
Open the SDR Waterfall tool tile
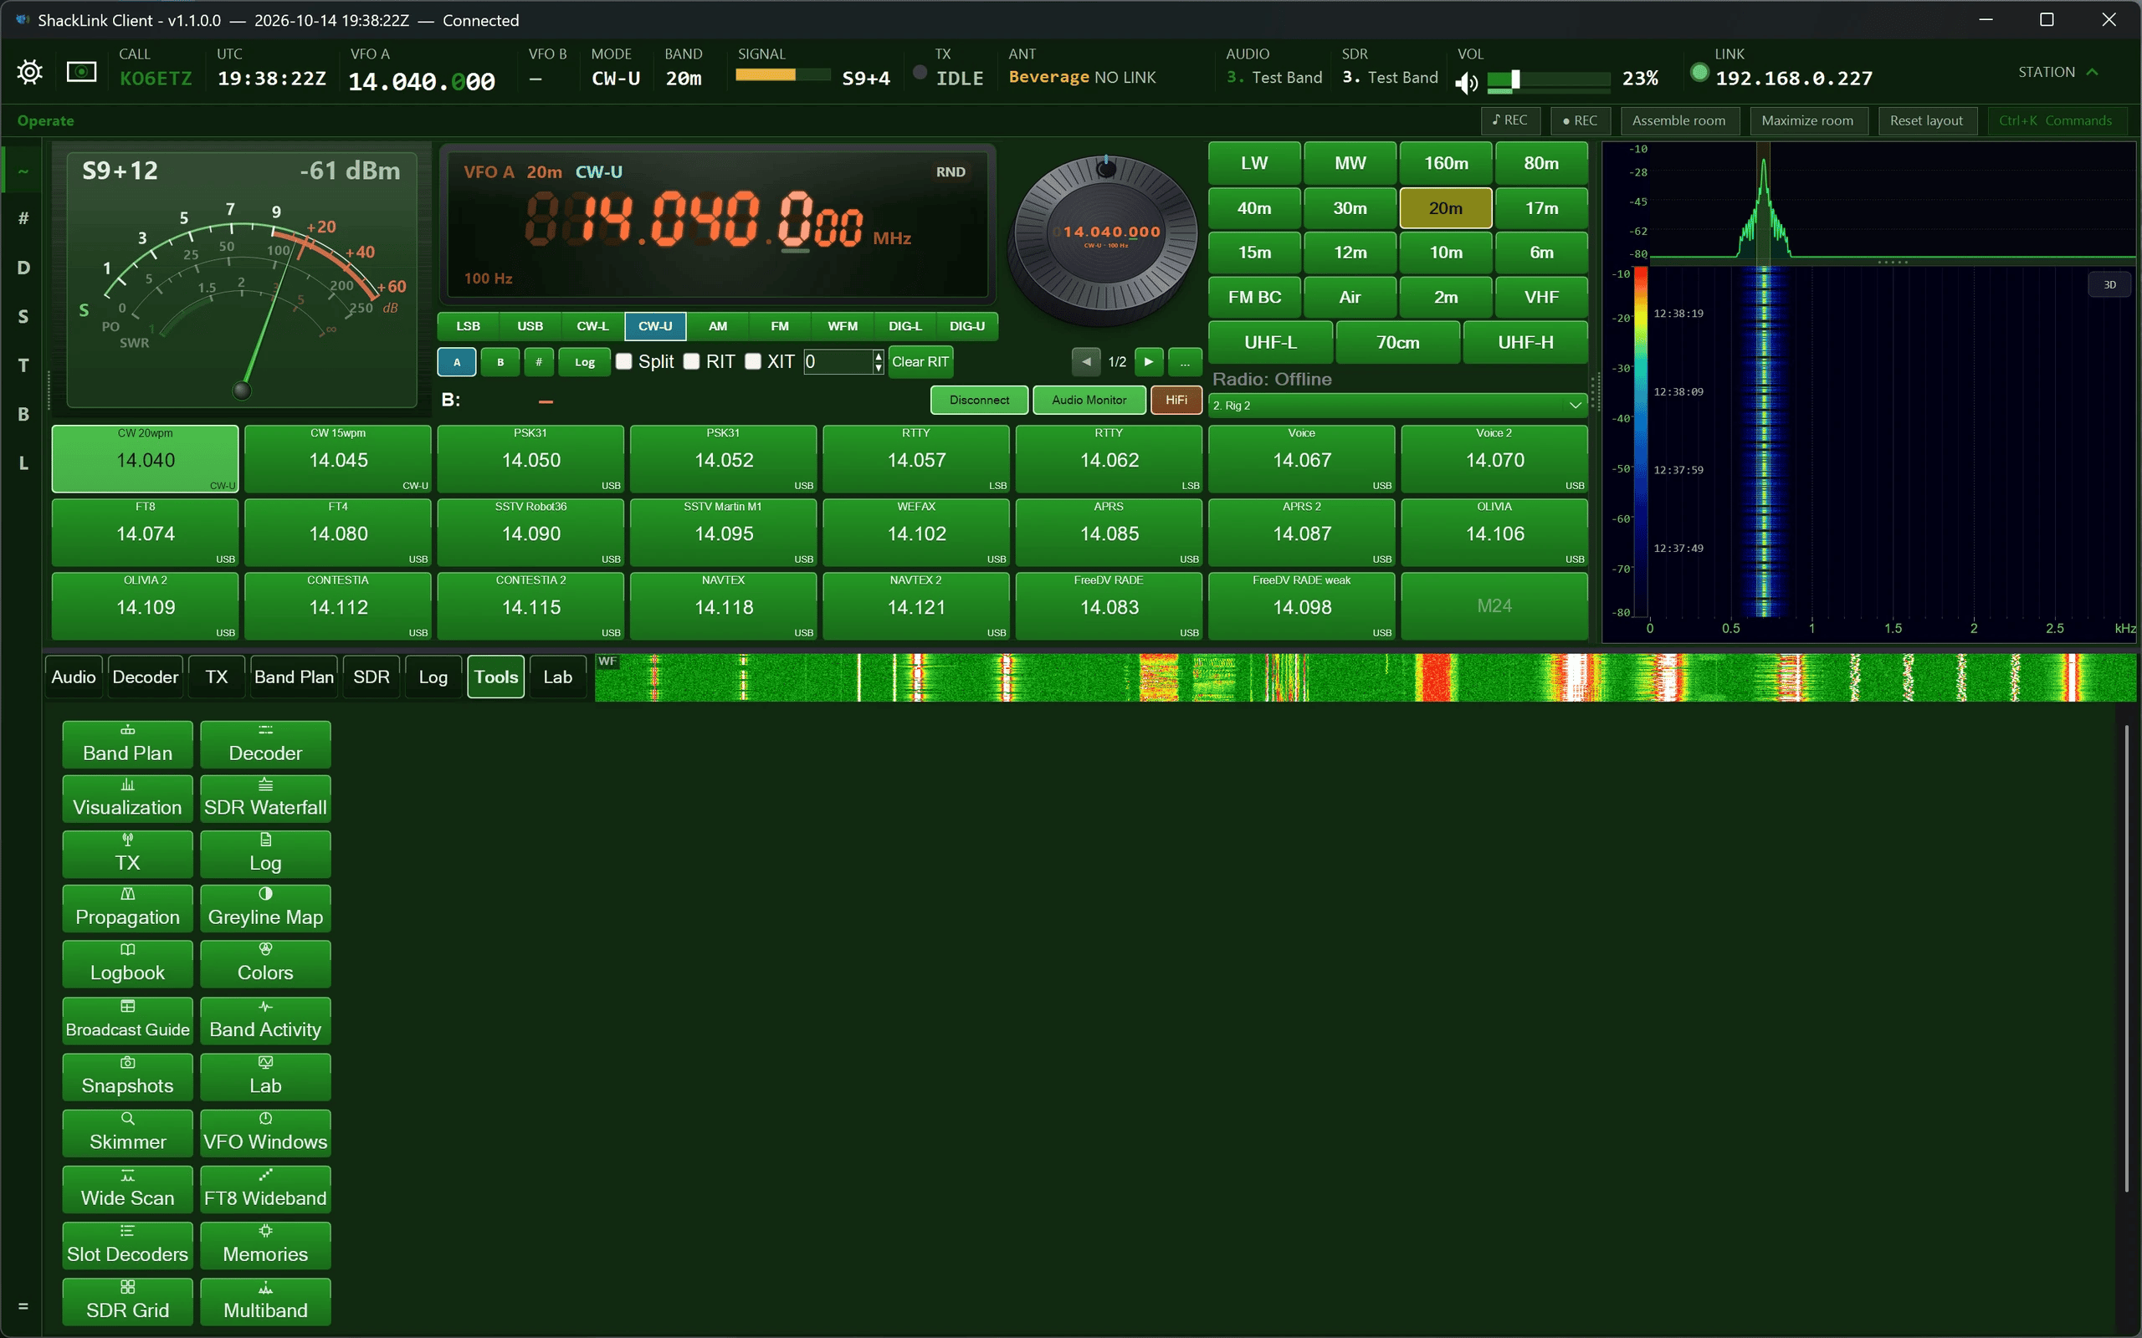pyautogui.click(x=265, y=798)
